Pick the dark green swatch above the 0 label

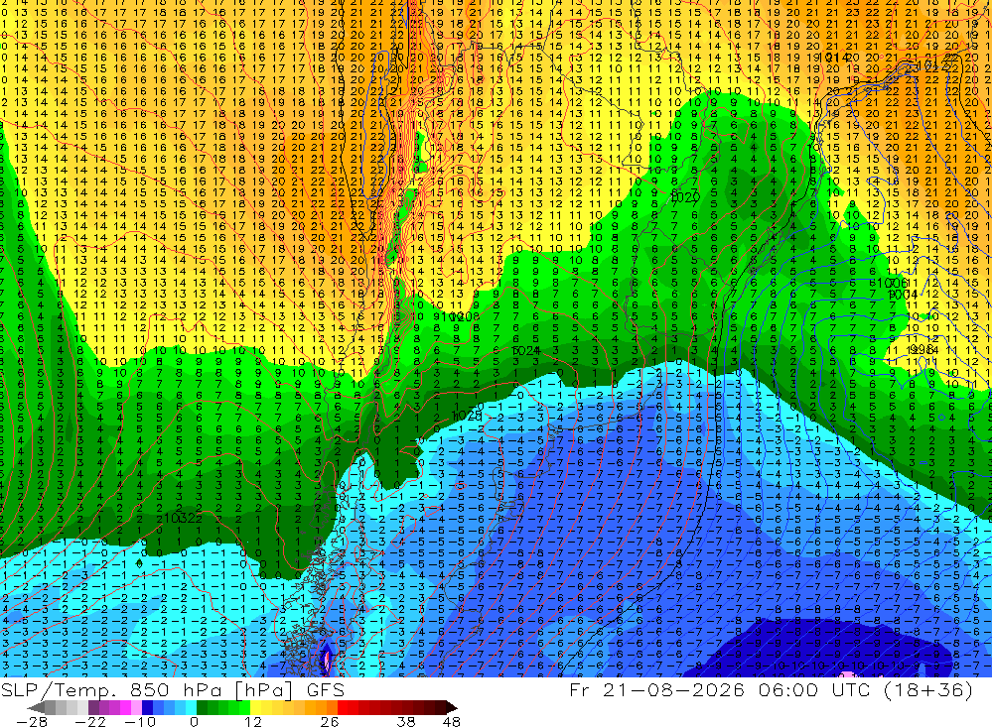[x=202, y=707]
